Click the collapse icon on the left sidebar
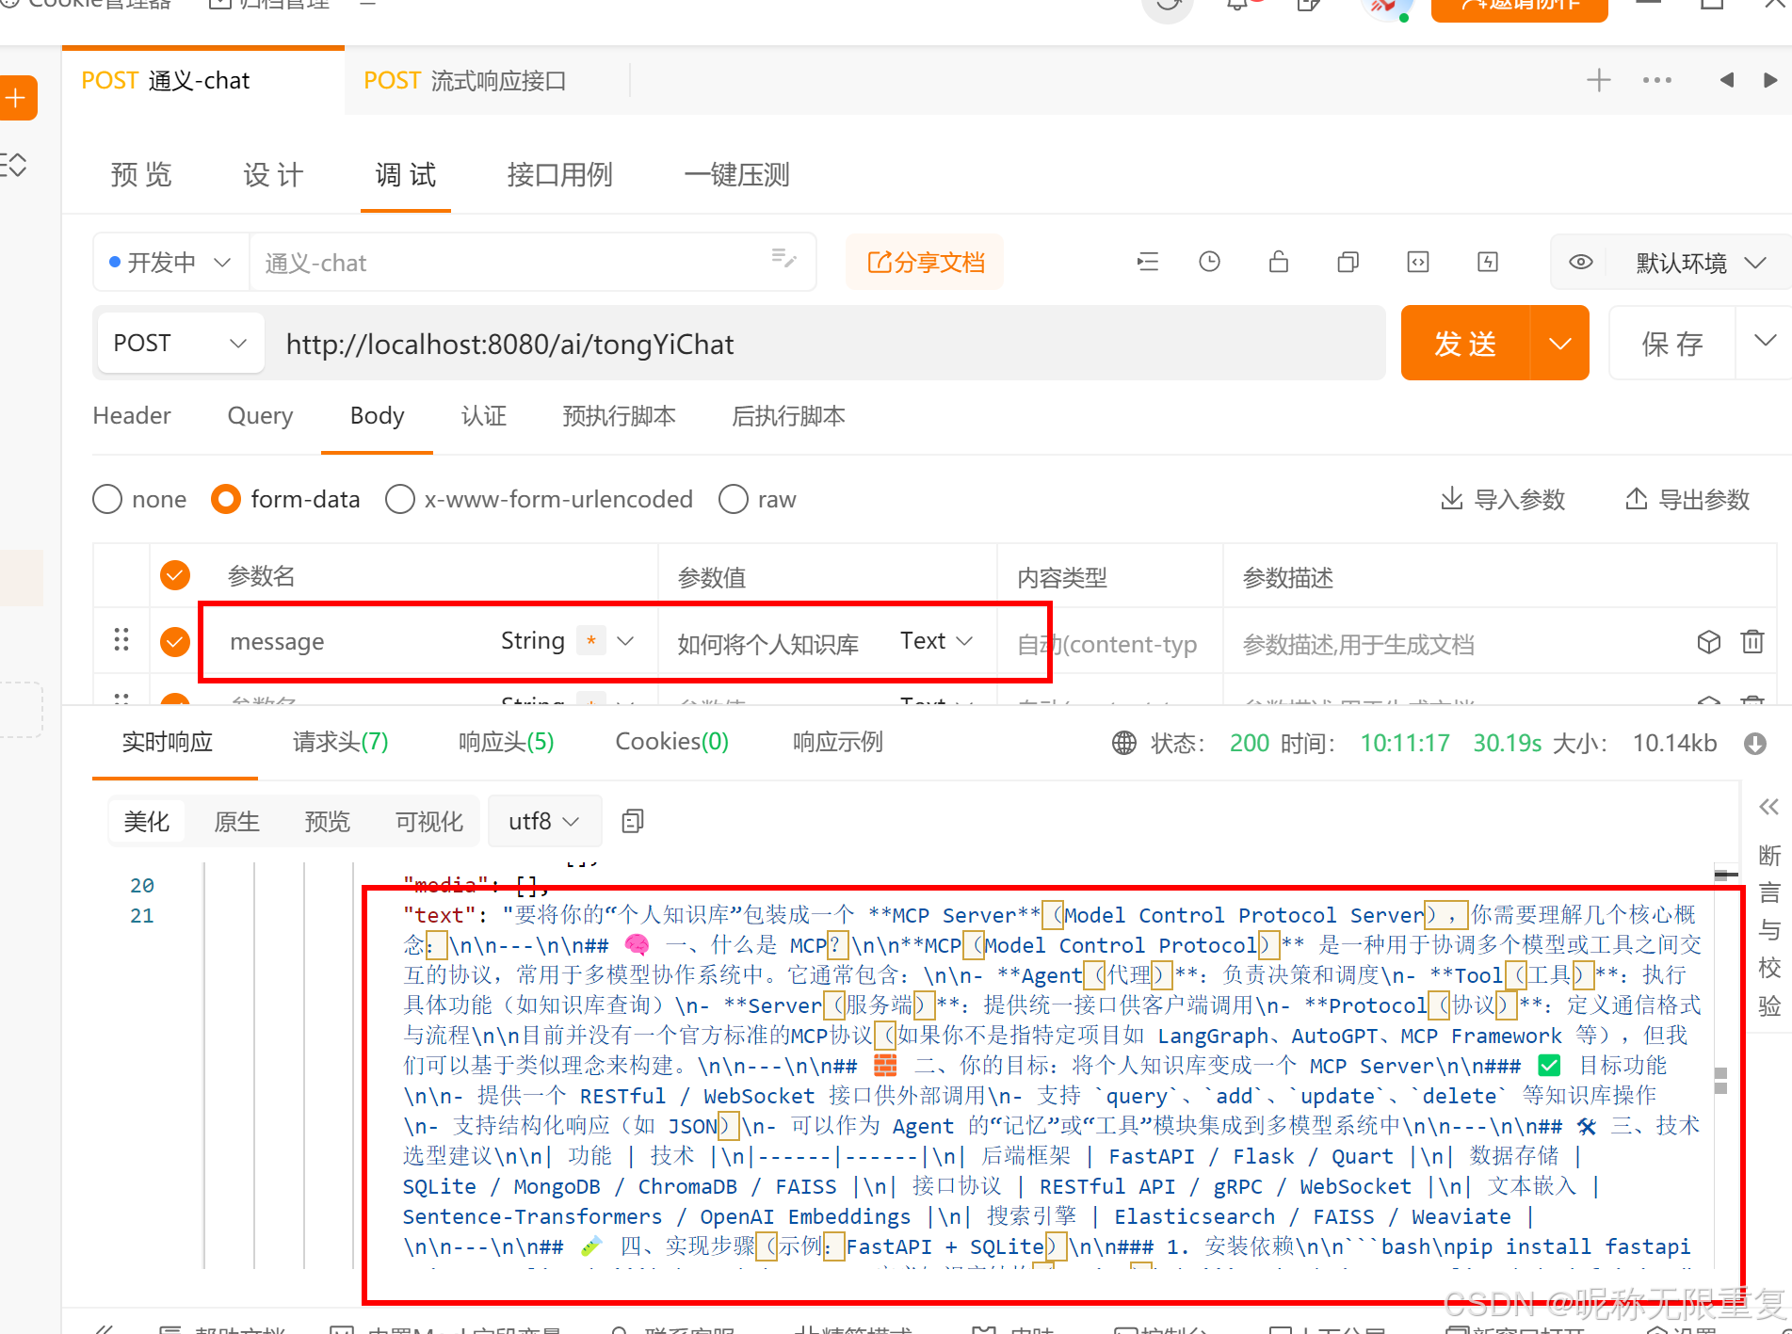Image resolution: width=1792 pixels, height=1334 pixels. click(13, 165)
